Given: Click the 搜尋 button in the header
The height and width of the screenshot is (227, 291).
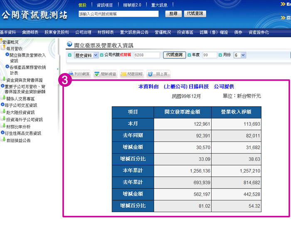Looking at the screenshot, I should pos(173,14).
